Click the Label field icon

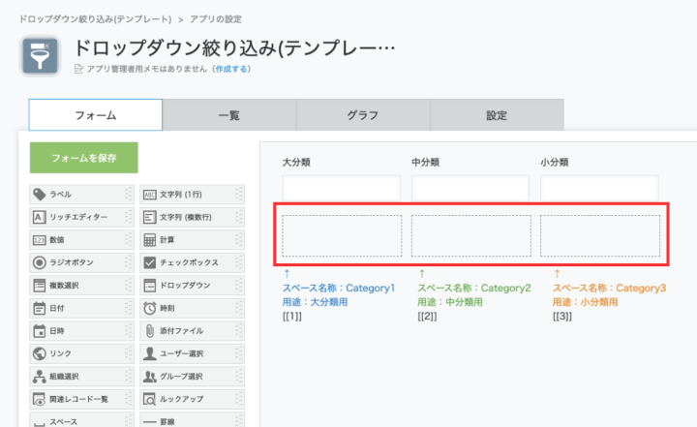point(40,194)
